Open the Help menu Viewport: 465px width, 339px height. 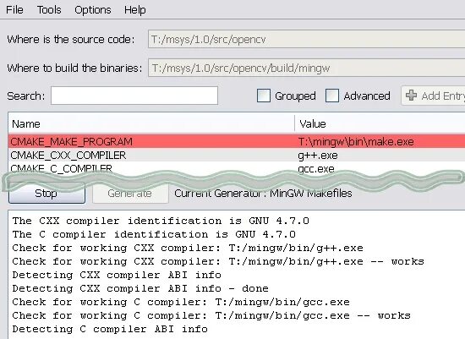pyautogui.click(x=135, y=10)
